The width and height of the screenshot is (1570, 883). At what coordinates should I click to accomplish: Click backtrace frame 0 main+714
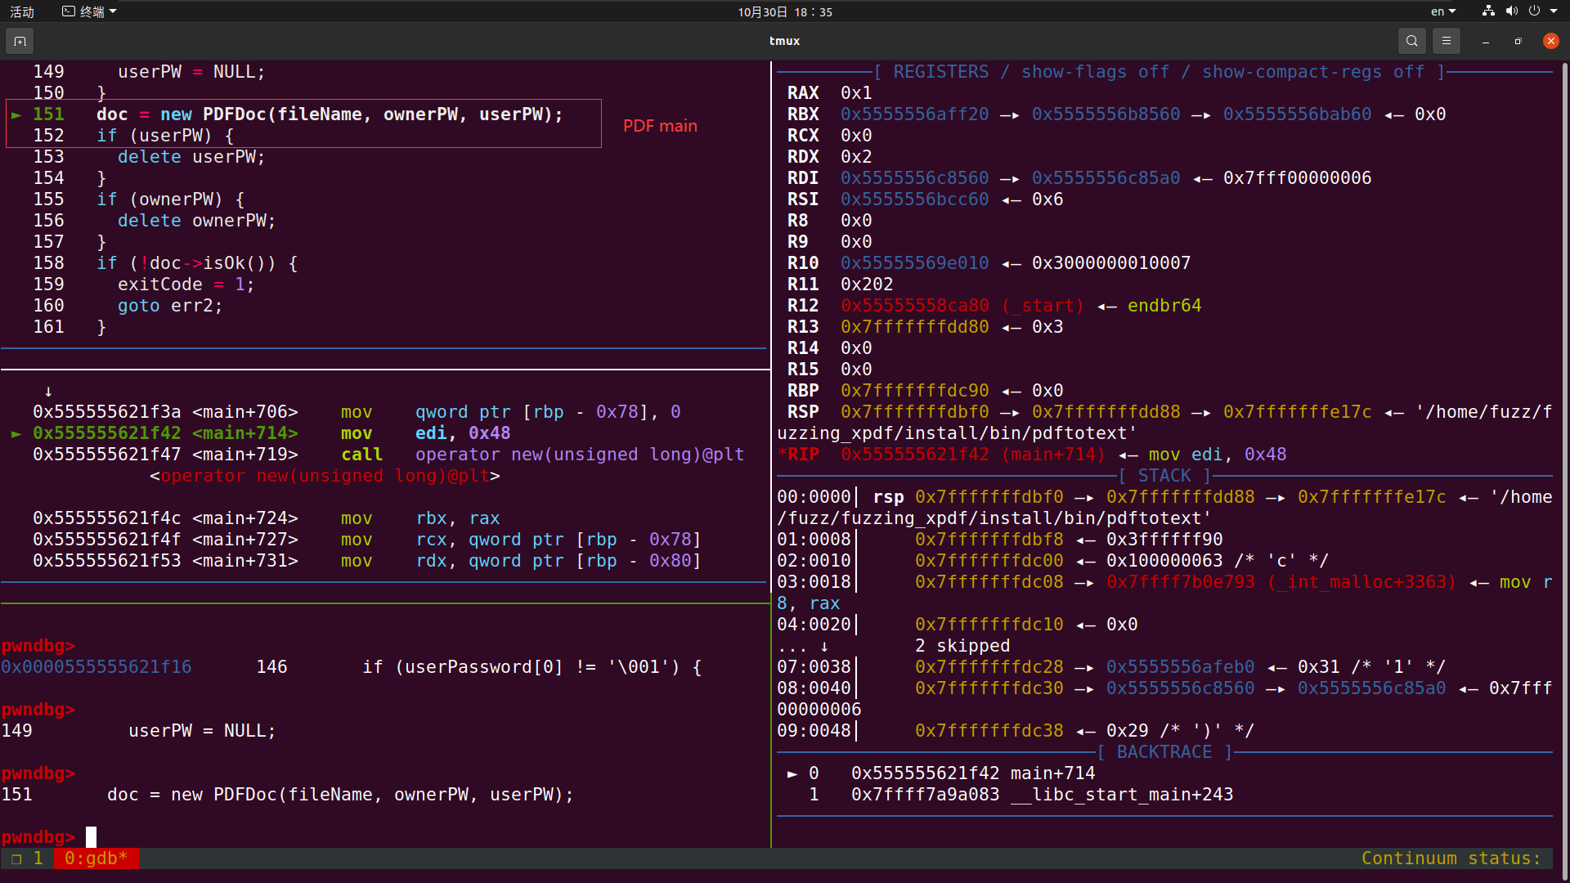tap(941, 773)
